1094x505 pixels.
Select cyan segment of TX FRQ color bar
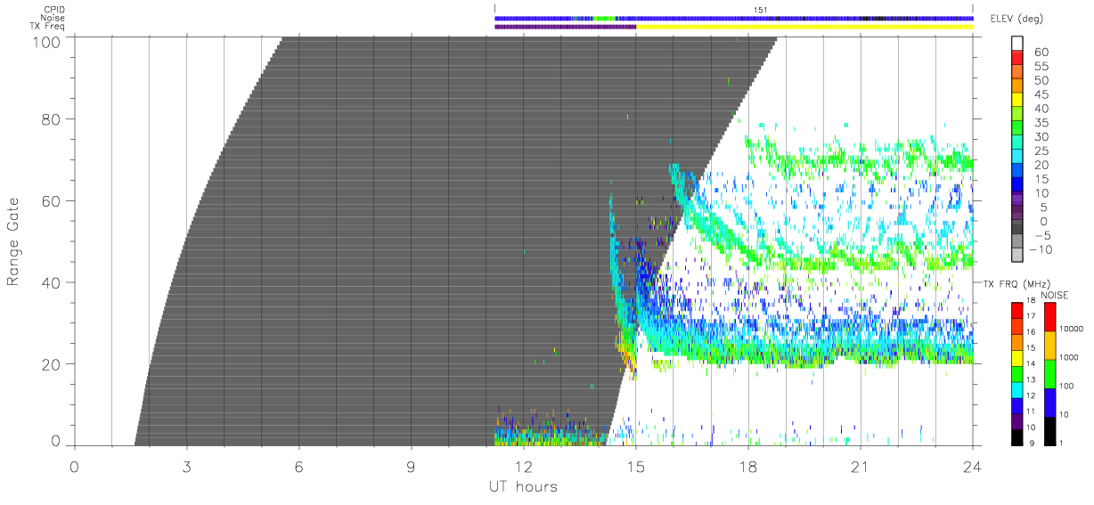coord(1018,388)
